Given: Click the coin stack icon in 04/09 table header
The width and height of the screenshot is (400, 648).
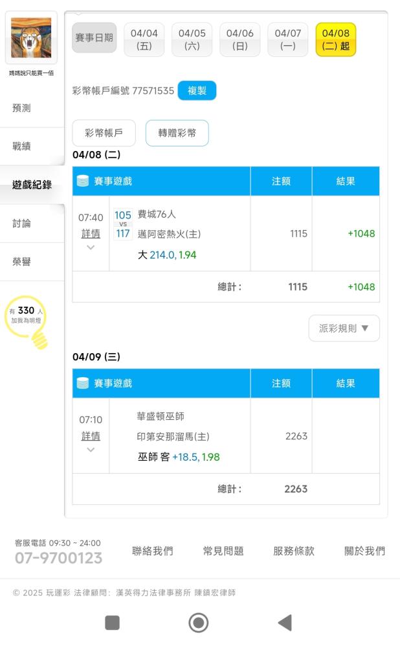Looking at the screenshot, I should pyautogui.click(x=83, y=383).
